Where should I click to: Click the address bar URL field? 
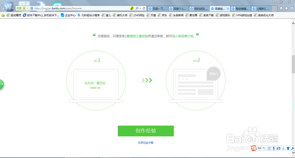81,8
